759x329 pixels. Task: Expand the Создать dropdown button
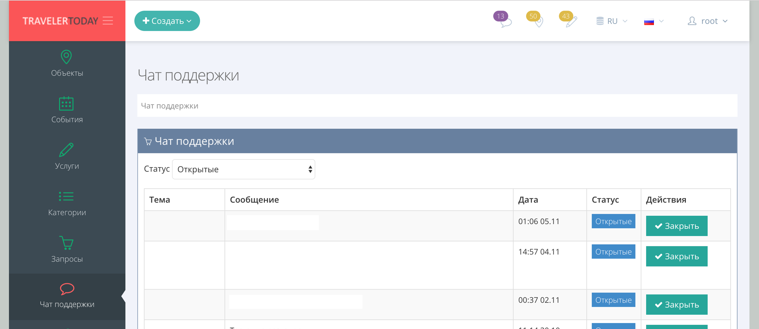tap(167, 21)
